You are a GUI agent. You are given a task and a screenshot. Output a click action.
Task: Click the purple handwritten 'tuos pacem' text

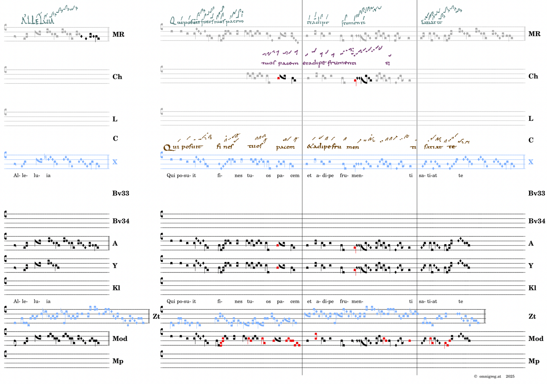click(x=279, y=63)
